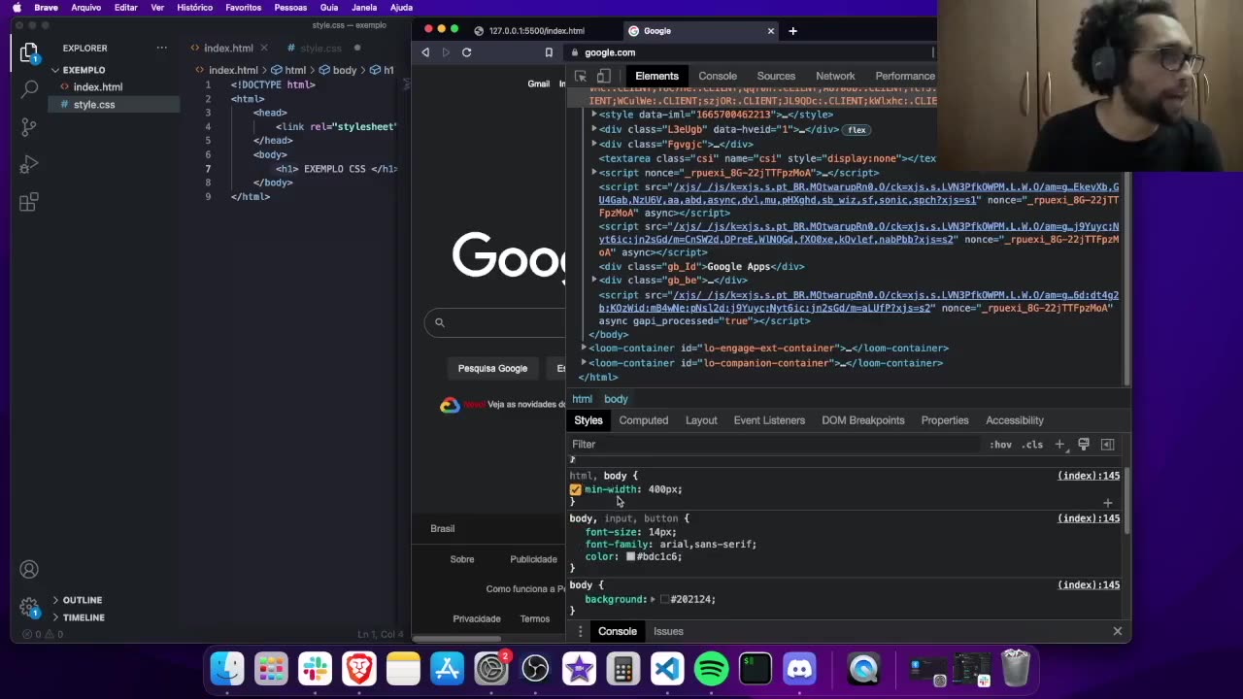Open the Computed styles tab
Image resolution: width=1243 pixels, height=699 pixels.
tap(644, 420)
